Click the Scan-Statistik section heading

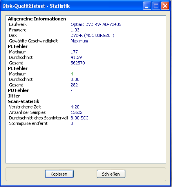[x=24, y=101]
